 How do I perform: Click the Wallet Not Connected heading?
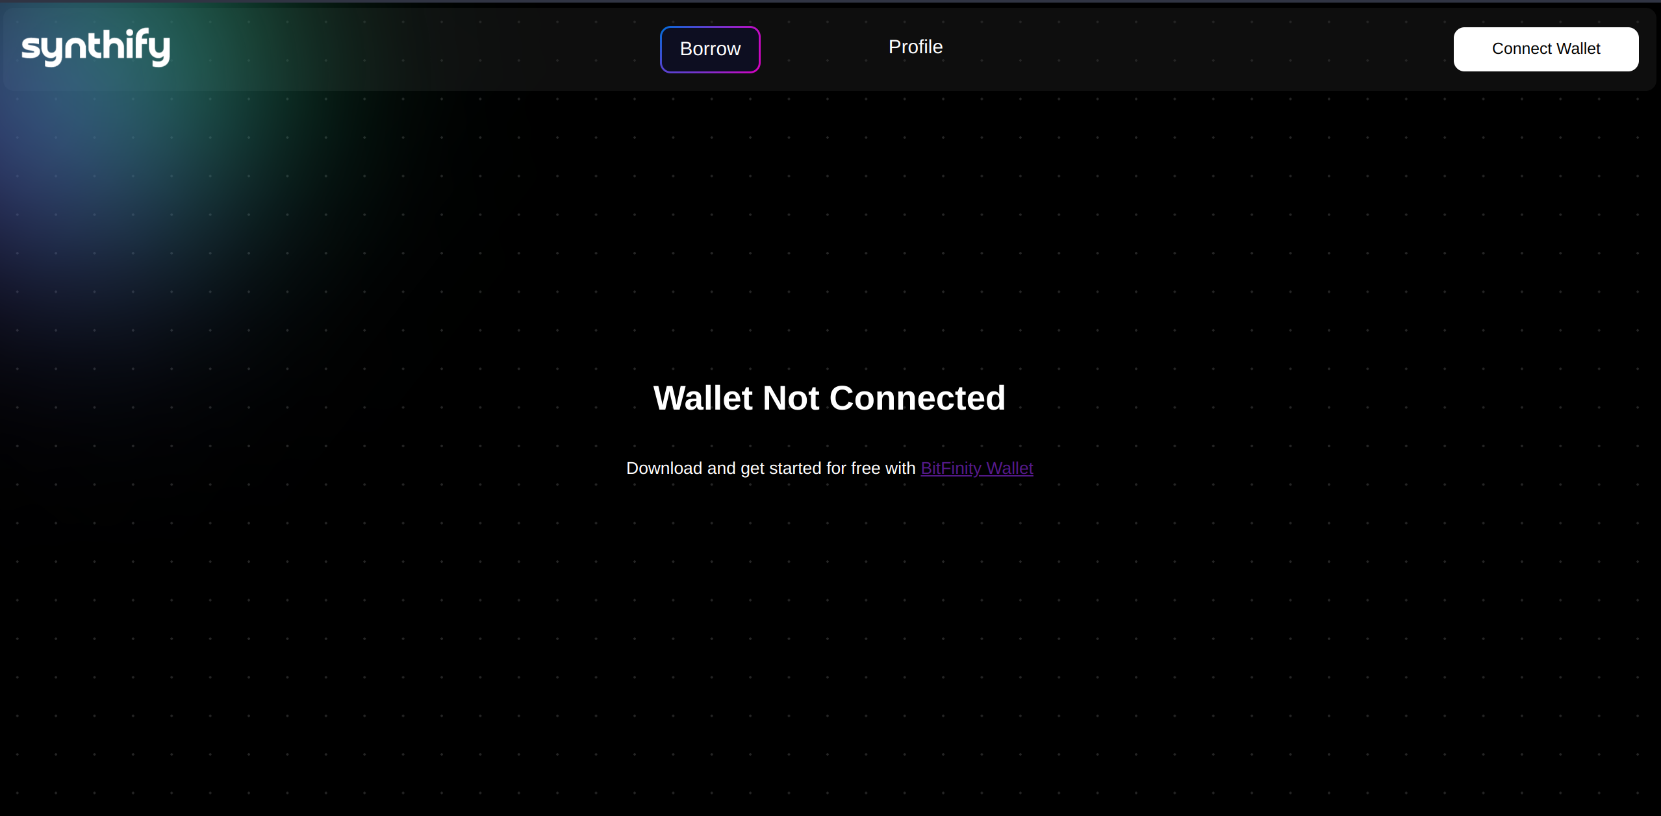(x=829, y=398)
